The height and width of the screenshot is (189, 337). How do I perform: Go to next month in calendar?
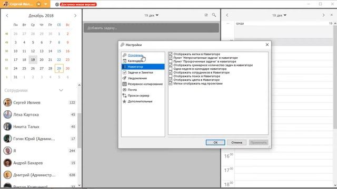pos(75,16)
